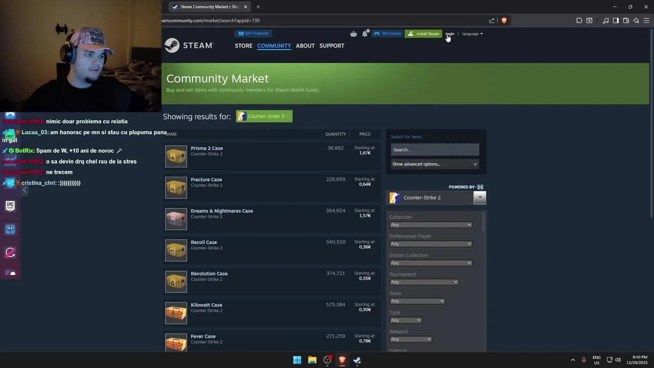The height and width of the screenshot is (368, 654).
Task: Sort results by QUANTITY column
Action: coord(336,134)
